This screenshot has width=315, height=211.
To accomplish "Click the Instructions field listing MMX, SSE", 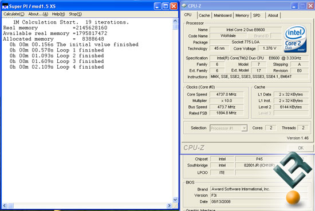I will point(259,77).
